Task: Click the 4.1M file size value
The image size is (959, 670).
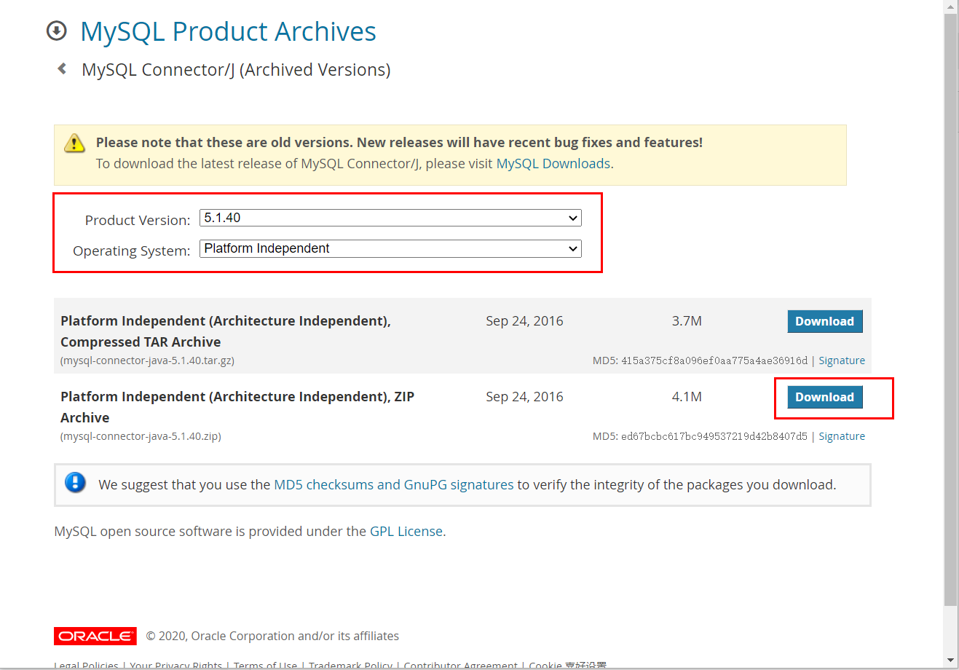Action: 687,397
